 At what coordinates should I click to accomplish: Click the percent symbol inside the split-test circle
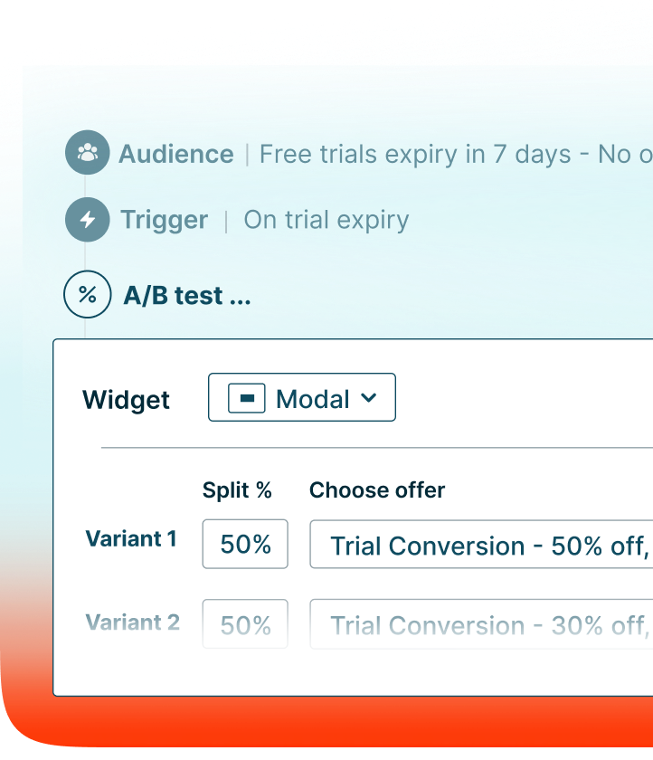[x=87, y=294]
